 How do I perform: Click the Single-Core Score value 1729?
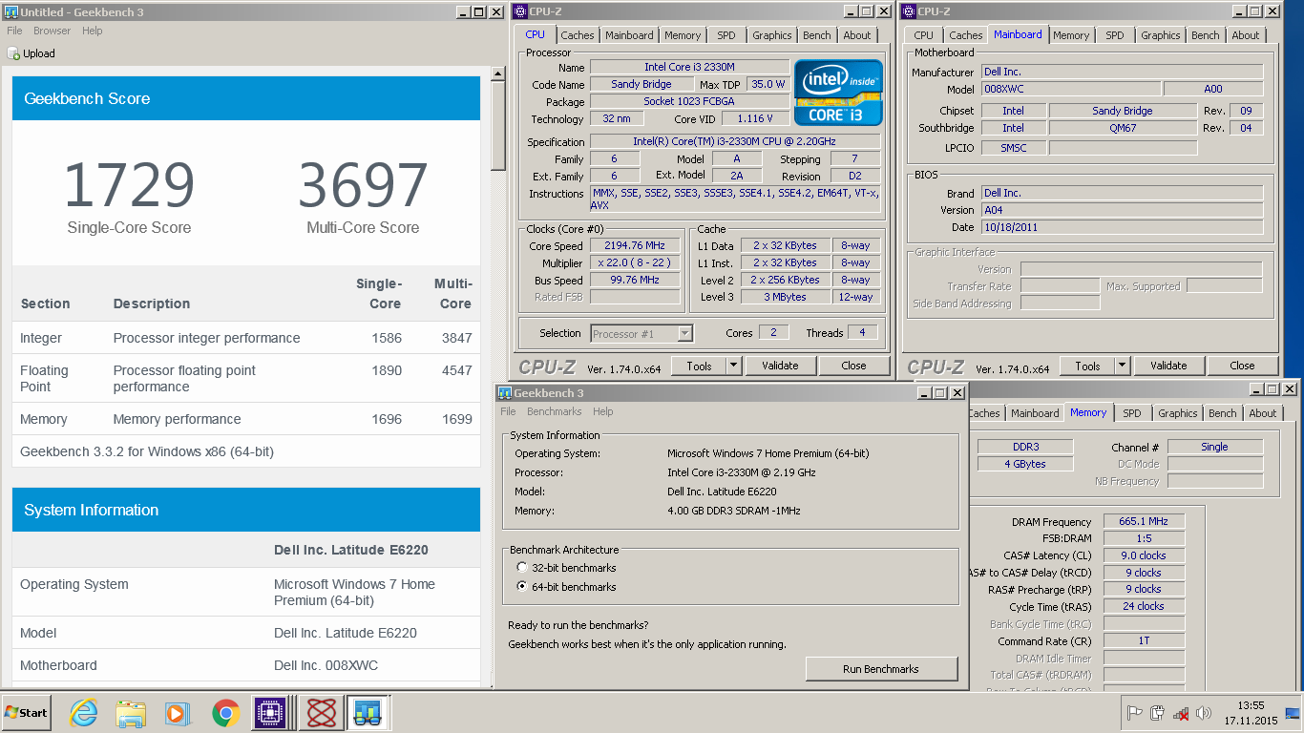(x=129, y=186)
